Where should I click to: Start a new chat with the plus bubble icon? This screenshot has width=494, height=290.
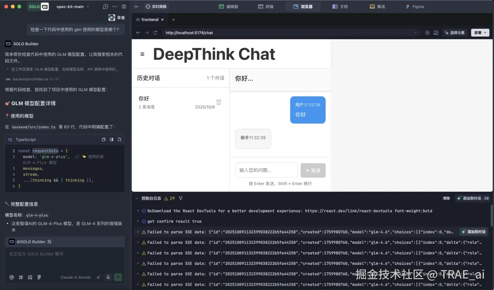[x=106, y=6]
